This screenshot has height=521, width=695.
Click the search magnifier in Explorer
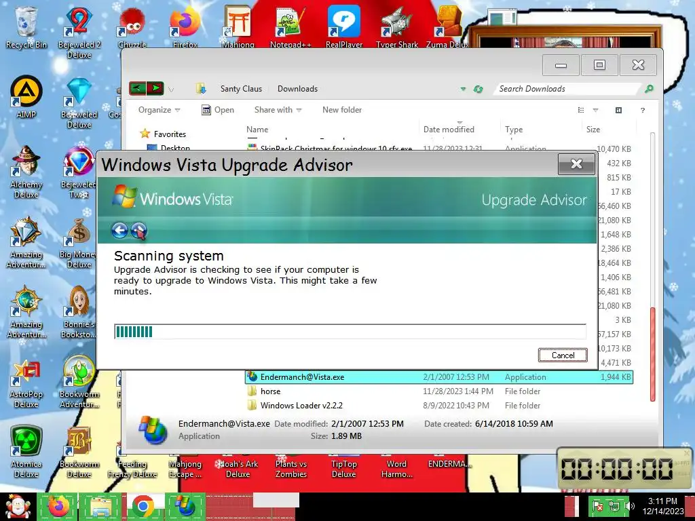click(648, 89)
